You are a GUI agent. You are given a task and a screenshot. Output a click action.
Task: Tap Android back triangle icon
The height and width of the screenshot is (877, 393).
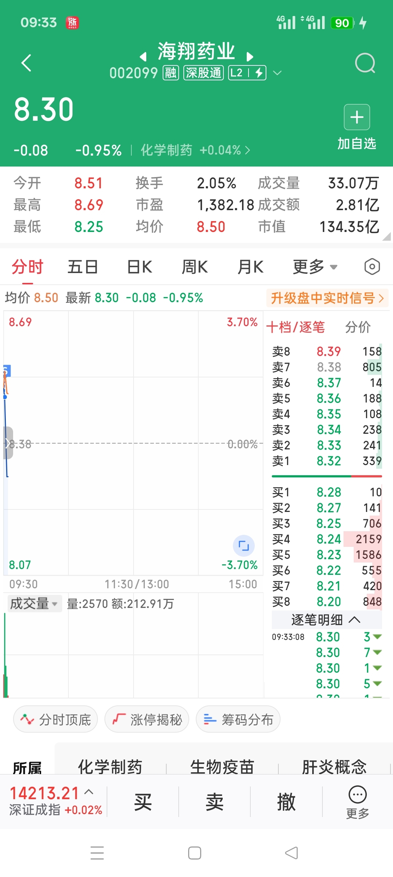291,853
